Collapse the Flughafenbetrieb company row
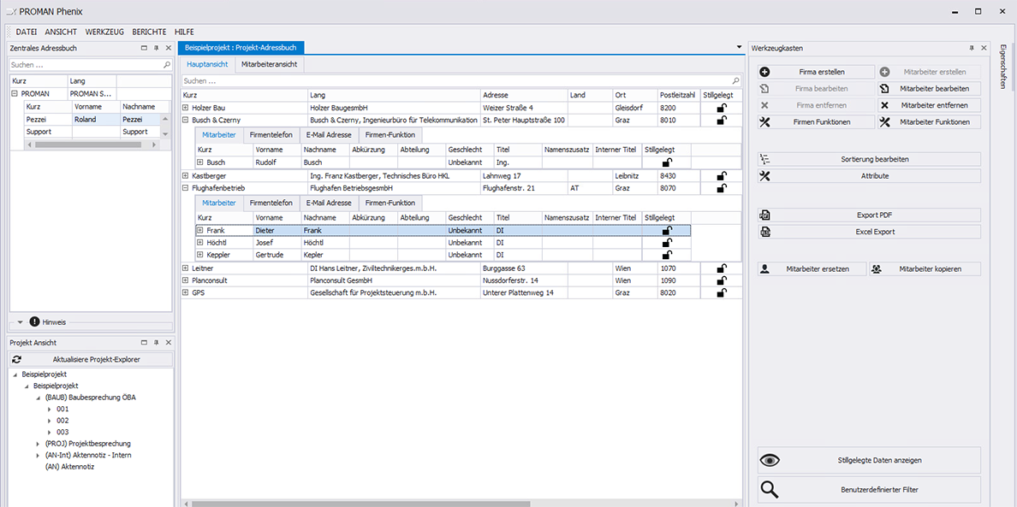The image size is (1017, 507). [186, 188]
